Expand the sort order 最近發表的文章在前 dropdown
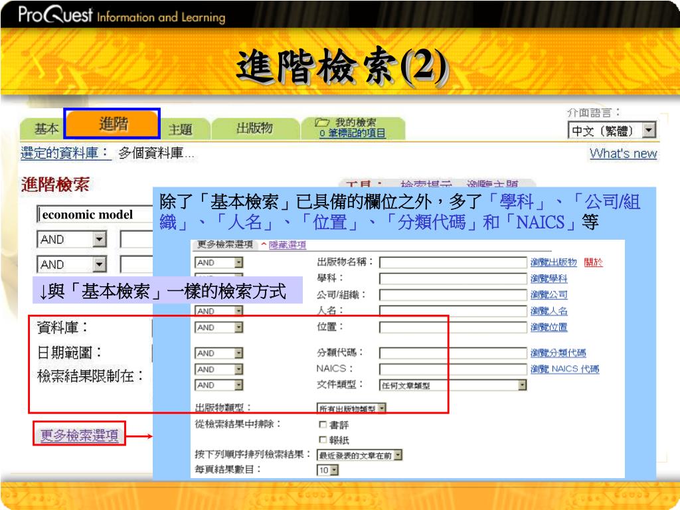Screen dimensions: 680x510 tap(397, 456)
